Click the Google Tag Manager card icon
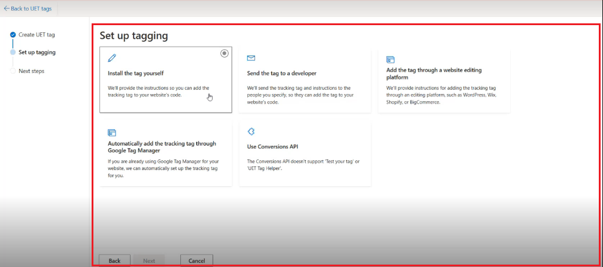 point(112,133)
